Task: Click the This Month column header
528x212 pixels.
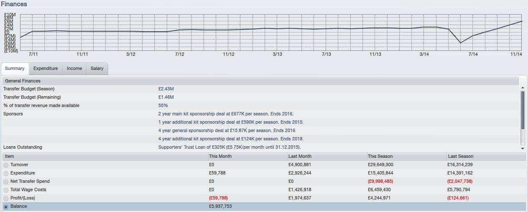Action: click(x=247, y=156)
